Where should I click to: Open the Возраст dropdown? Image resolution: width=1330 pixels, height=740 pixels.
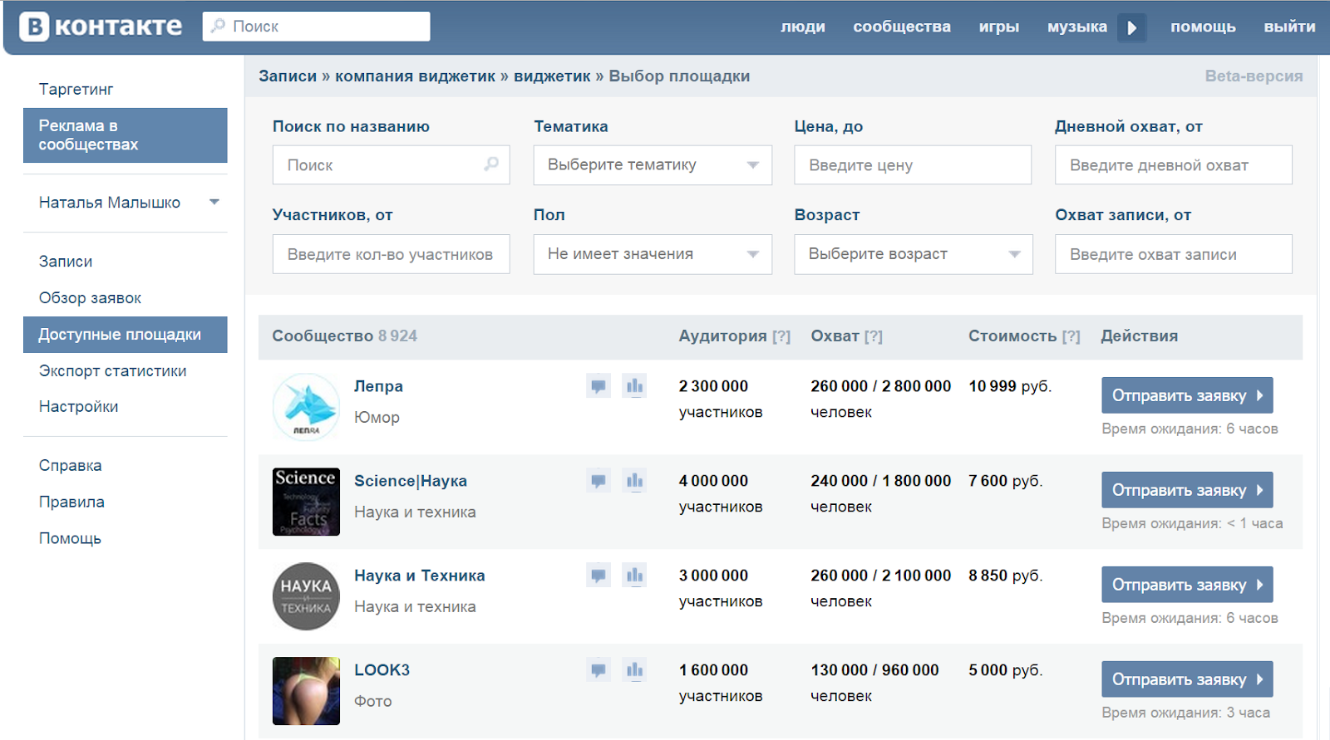click(913, 254)
